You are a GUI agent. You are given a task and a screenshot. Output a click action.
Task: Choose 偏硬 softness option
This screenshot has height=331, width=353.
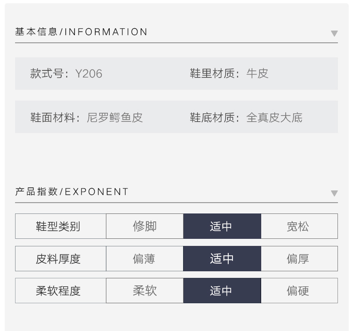click(x=299, y=291)
